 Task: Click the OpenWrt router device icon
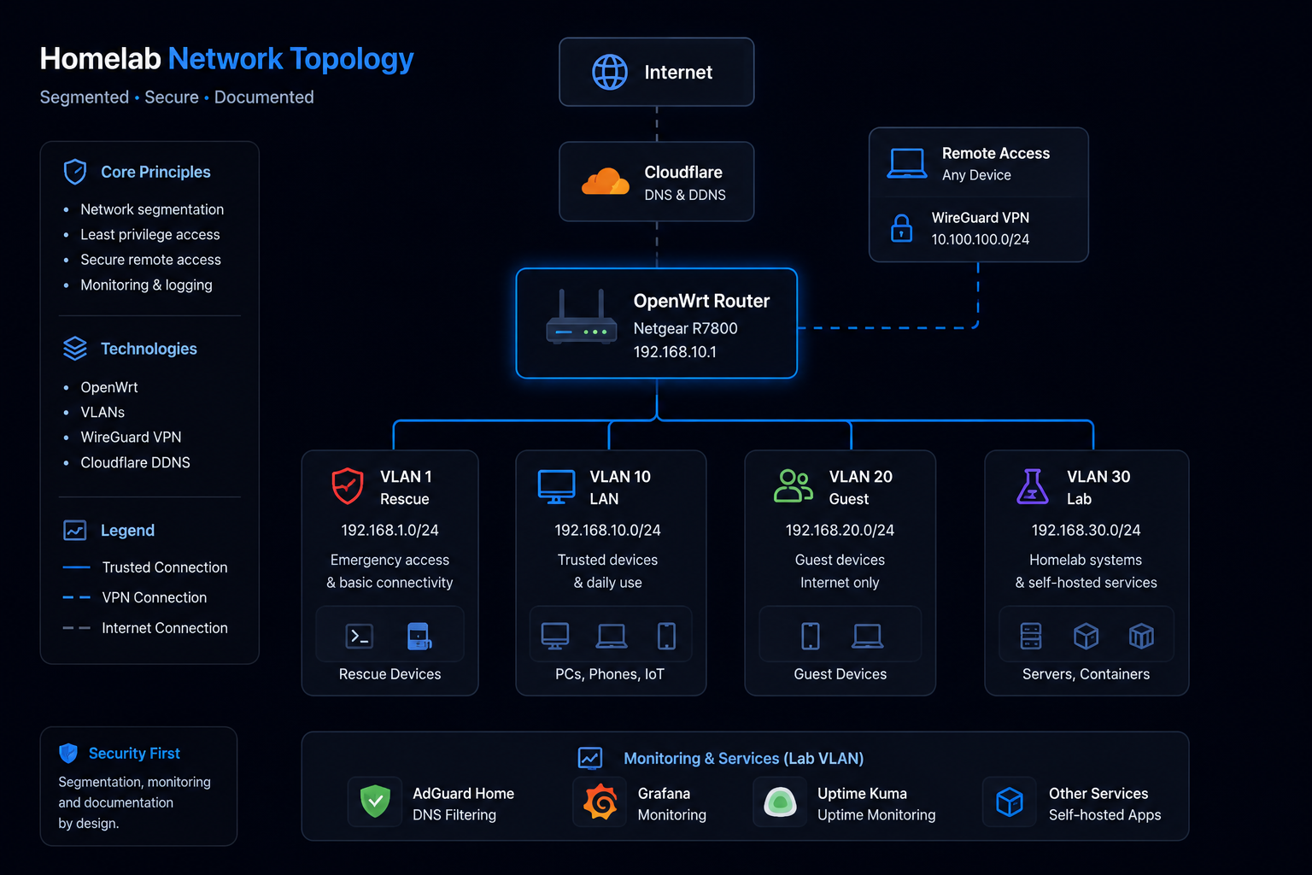[x=582, y=317]
